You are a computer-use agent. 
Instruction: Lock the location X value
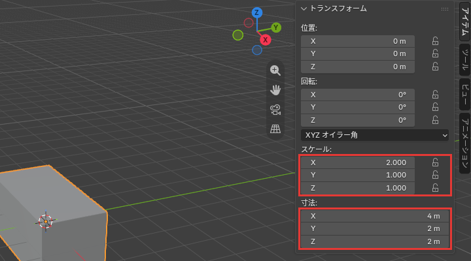click(x=435, y=41)
